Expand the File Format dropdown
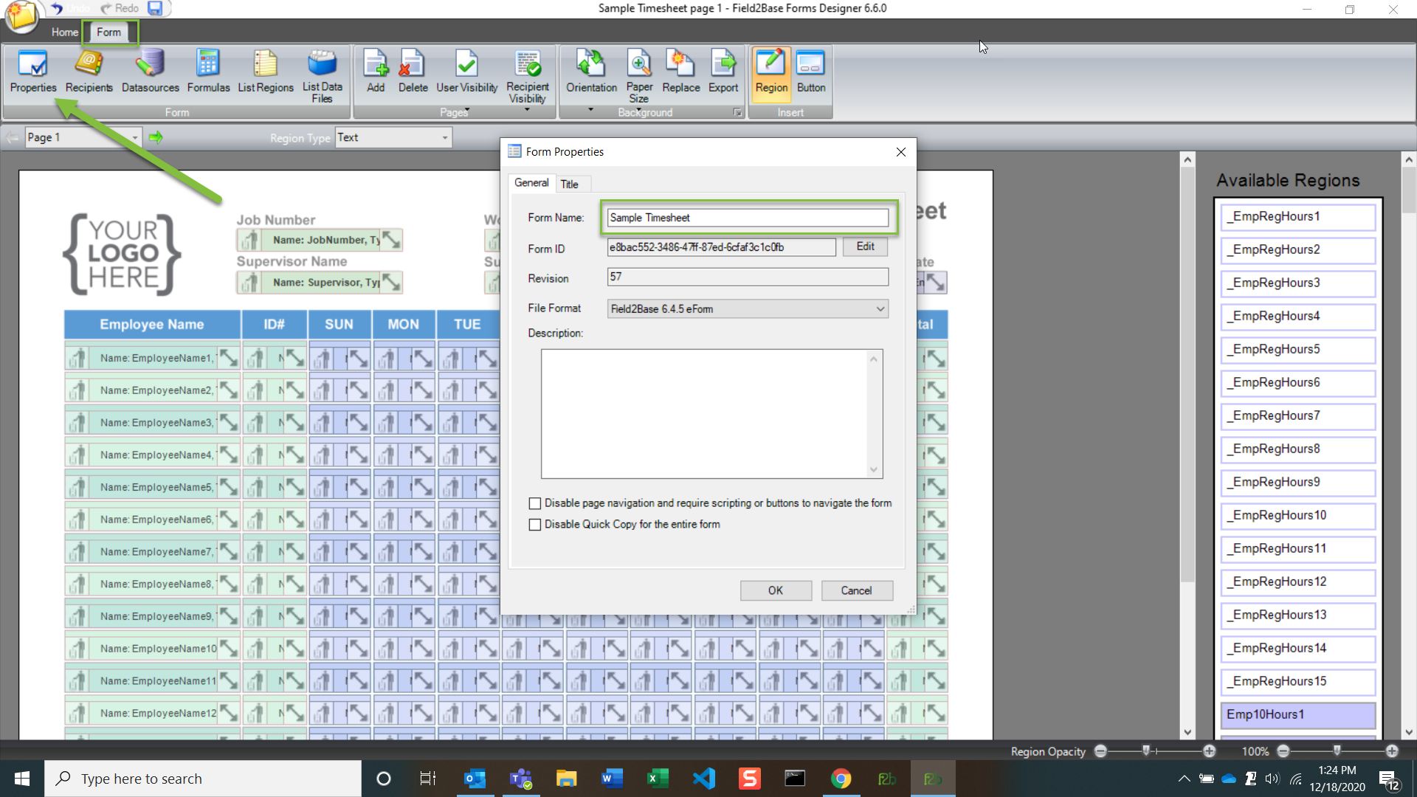1417x797 pixels. pos(880,309)
